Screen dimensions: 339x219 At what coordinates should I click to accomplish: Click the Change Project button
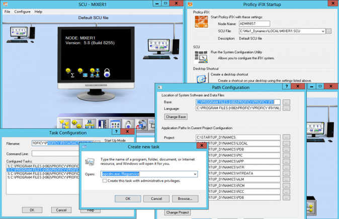click(x=178, y=212)
